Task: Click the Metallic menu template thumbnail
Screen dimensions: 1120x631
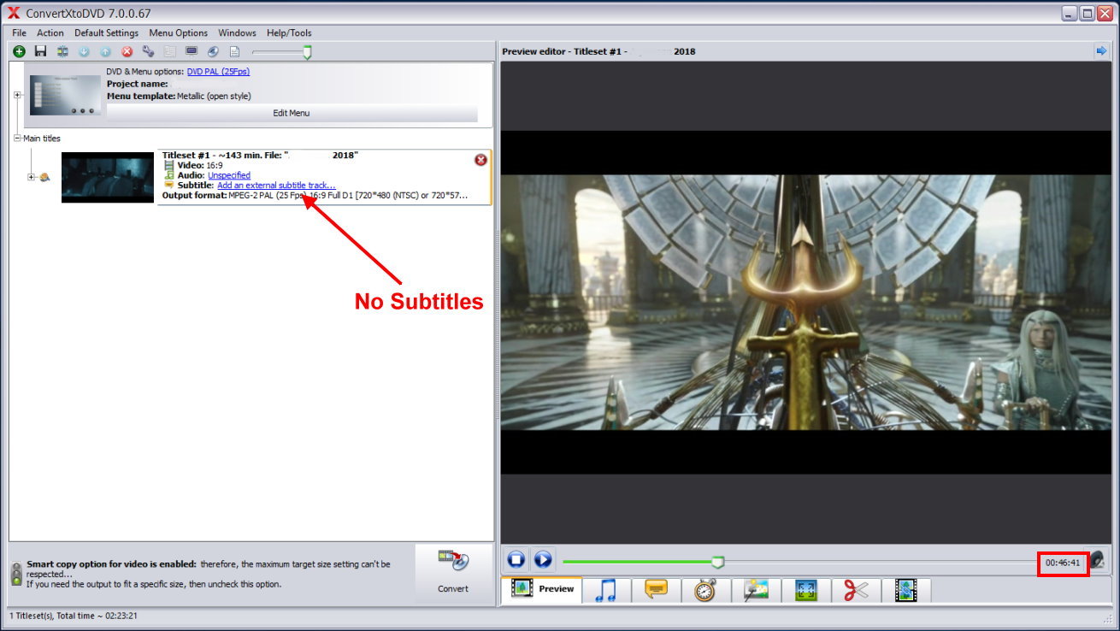Action: pos(64,95)
